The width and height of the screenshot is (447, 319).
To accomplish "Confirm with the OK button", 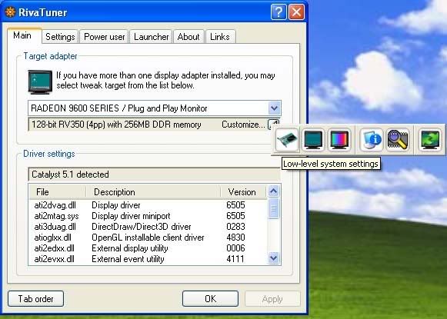I will (210, 299).
